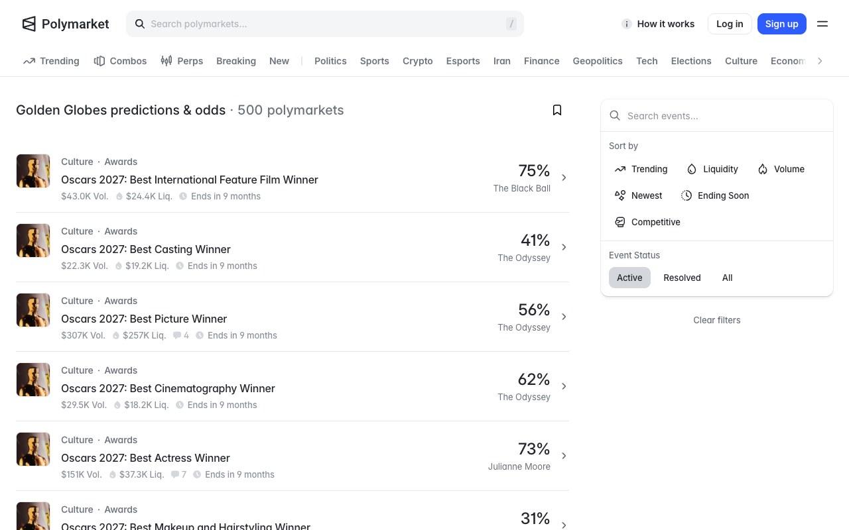
Task: Focus the Search events field
Action: pos(717,116)
